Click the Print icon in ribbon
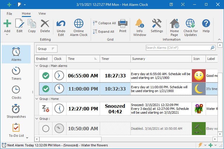This screenshot has width=224, height=149. (123, 24)
